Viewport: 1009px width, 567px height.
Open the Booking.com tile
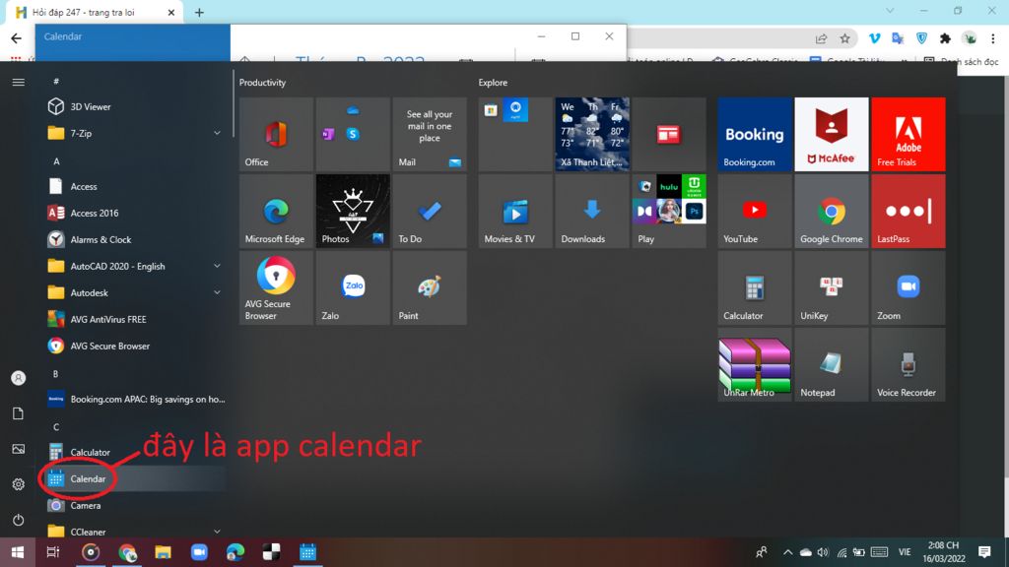[755, 134]
